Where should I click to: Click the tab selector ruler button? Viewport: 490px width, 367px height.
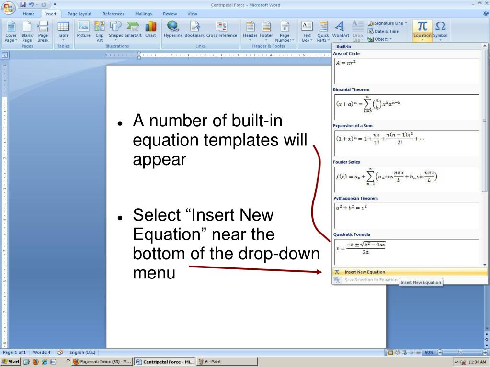(x=5, y=55)
